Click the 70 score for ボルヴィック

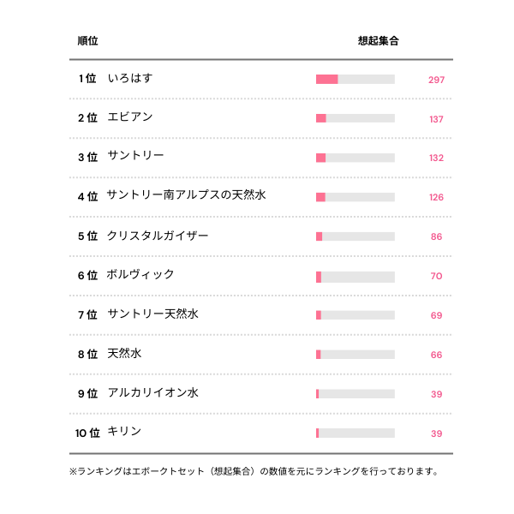pos(436,276)
